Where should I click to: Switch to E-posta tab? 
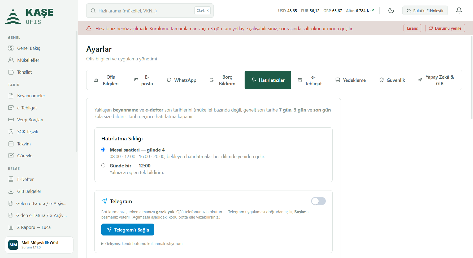tap(144, 80)
